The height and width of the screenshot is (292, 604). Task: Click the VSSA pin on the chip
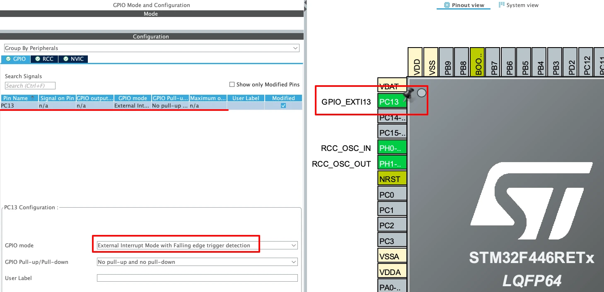(x=392, y=256)
